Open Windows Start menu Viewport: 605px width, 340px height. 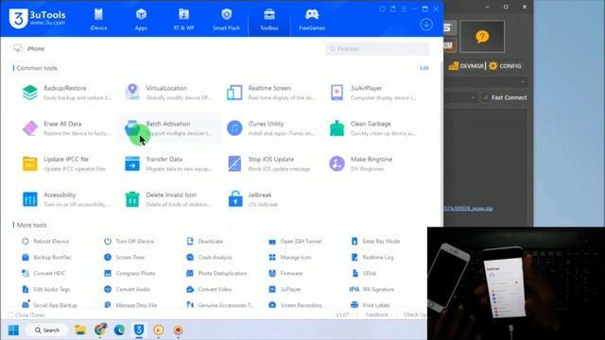[13, 330]
